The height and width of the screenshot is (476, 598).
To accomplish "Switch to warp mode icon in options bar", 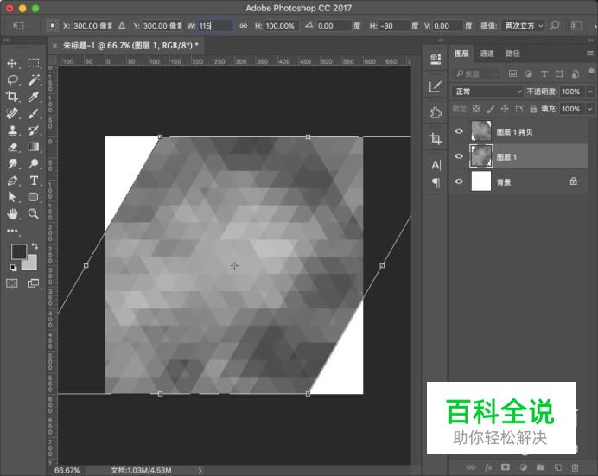I will tap(576, 26).
